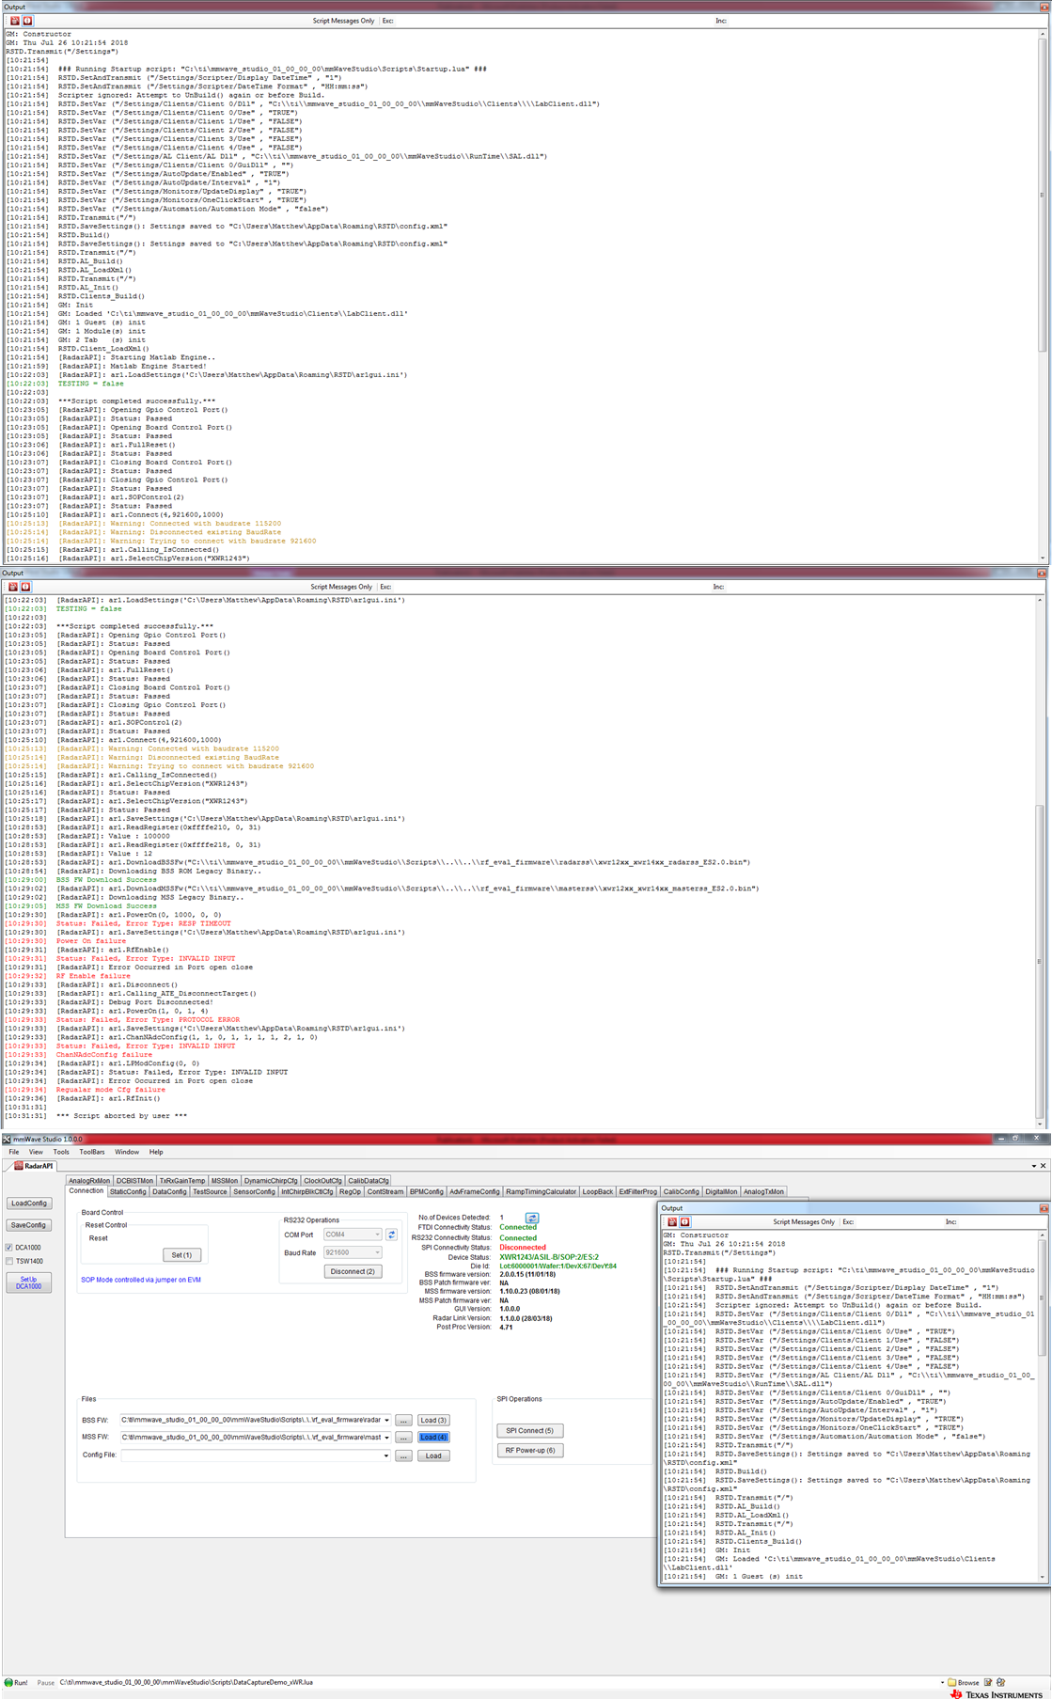Click first red toolbar icon in topmost Output window

click(14, 21)
